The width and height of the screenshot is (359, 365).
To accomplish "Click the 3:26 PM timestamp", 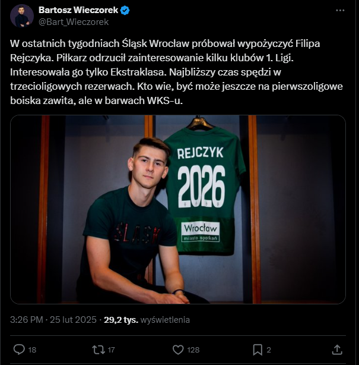I will coord(27,320).
